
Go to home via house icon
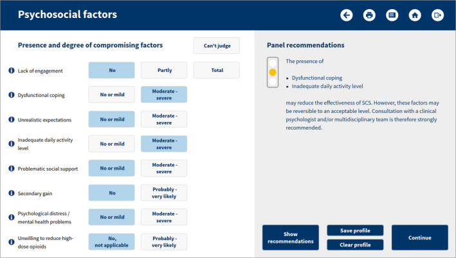(415, 15)
